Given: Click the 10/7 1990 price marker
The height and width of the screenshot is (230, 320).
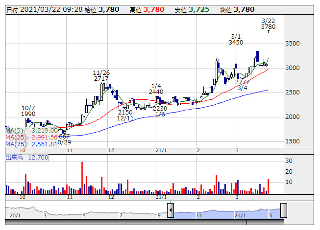Looking at the screenshot, I should click(29, 111).
